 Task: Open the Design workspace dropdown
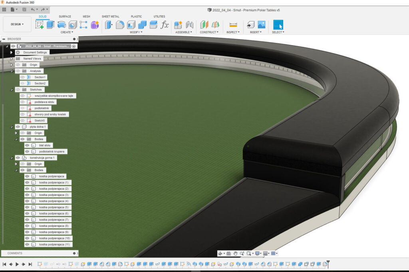click(x=17, y=24)
